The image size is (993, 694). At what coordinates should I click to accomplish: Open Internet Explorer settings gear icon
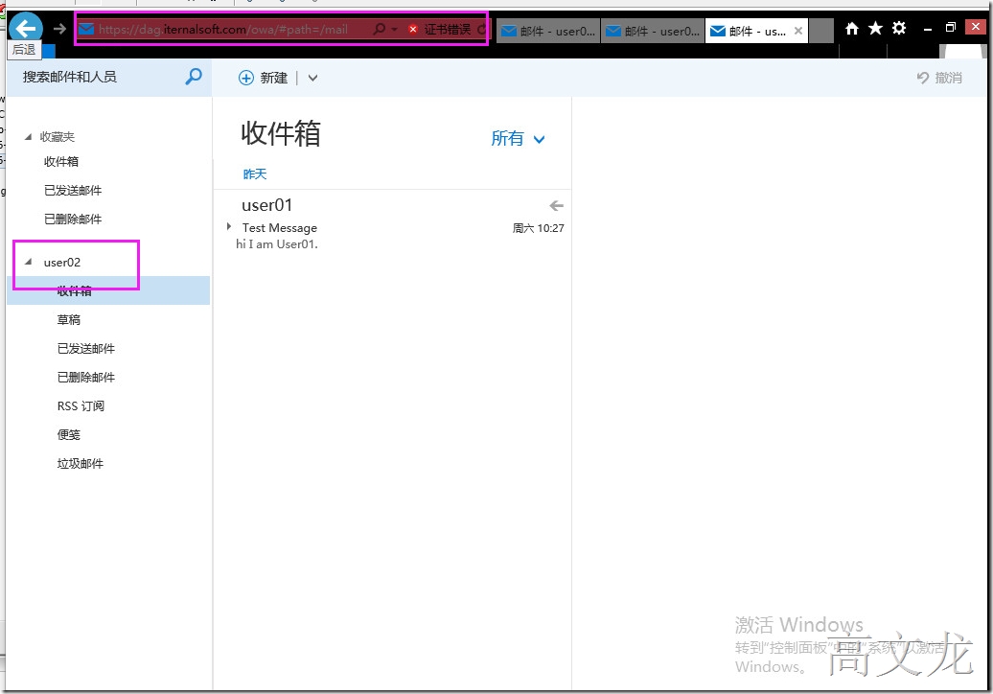(x=898, y=28)
